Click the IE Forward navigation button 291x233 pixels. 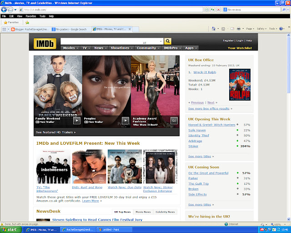[x=10, y=10]
